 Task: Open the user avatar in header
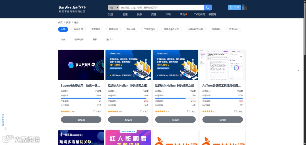[245, 7]
